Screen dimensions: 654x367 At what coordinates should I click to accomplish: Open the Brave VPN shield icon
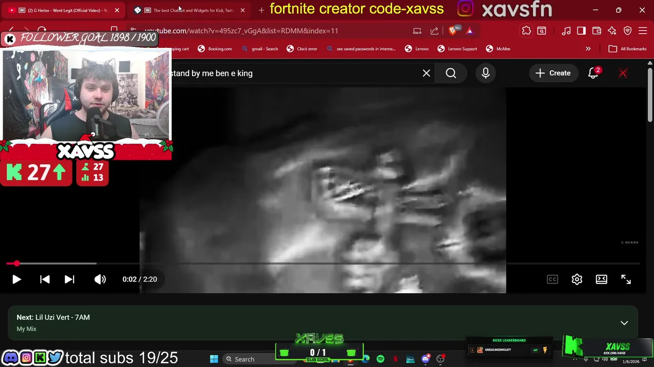coord(627,31)
